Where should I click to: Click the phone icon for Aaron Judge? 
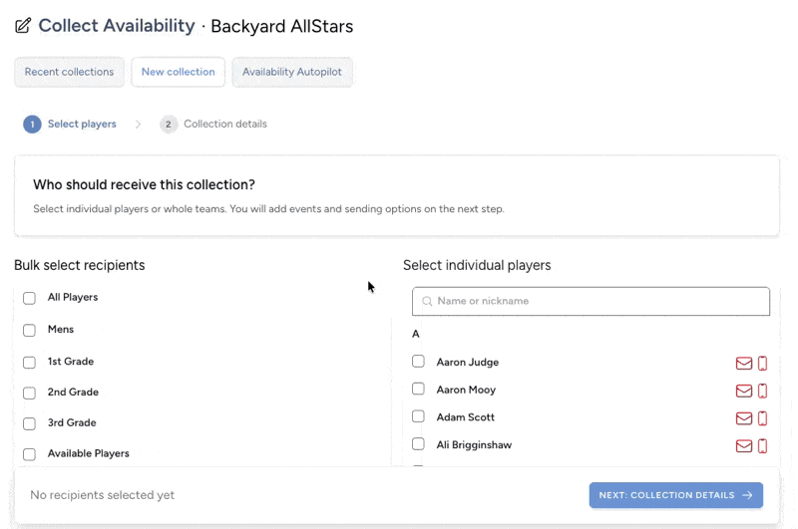[762, 363]
